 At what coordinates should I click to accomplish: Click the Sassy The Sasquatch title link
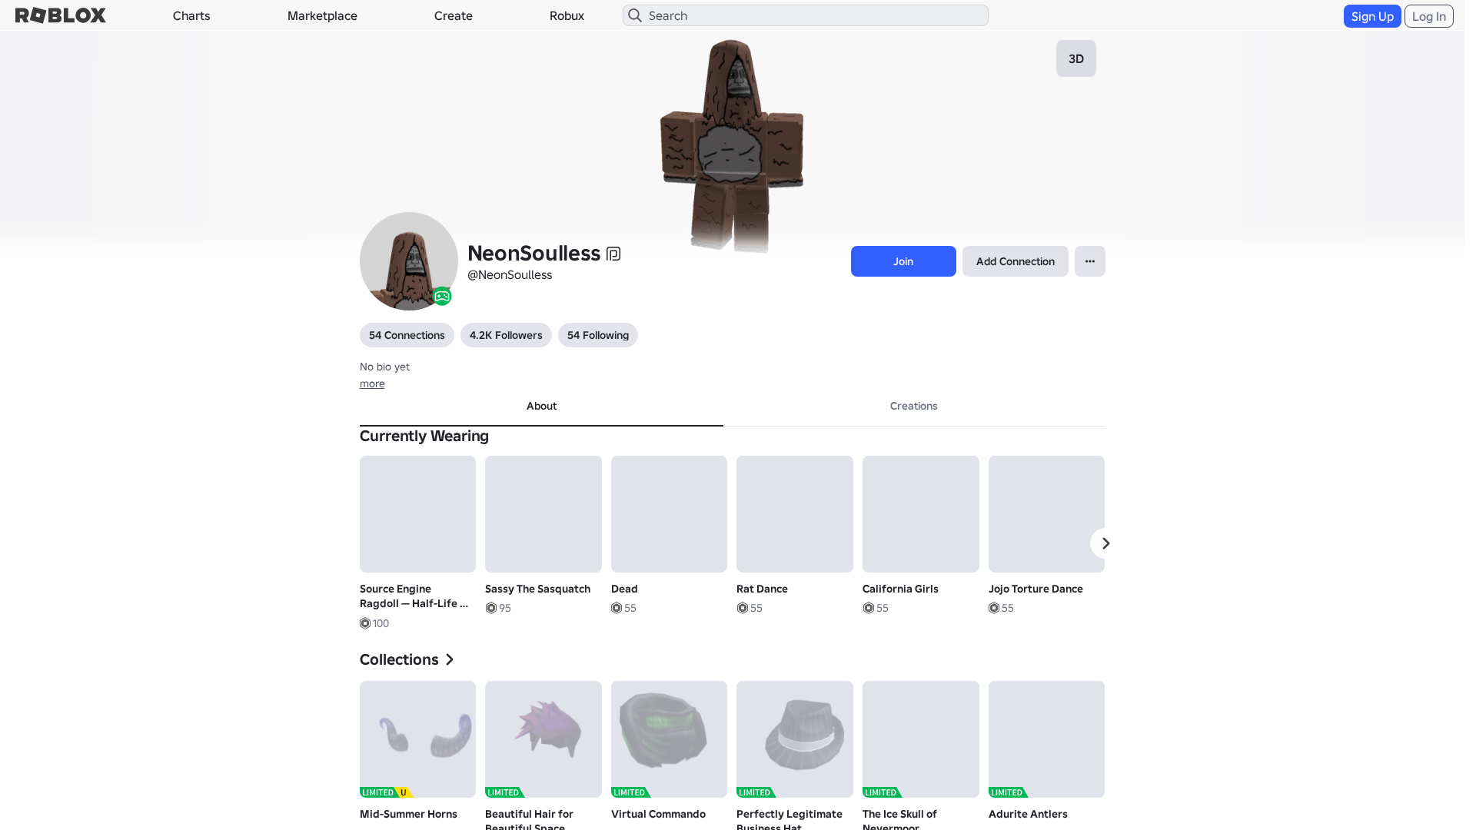(x=537, y=589)
